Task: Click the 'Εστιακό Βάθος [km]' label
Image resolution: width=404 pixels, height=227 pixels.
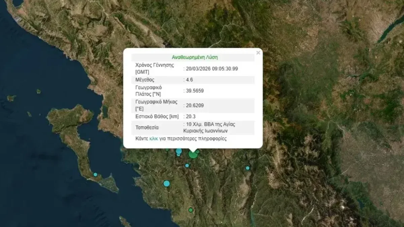Action: tap(158, 116)
